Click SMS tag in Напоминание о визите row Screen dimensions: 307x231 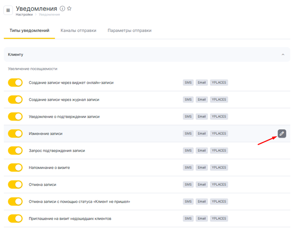coord(188,167)
